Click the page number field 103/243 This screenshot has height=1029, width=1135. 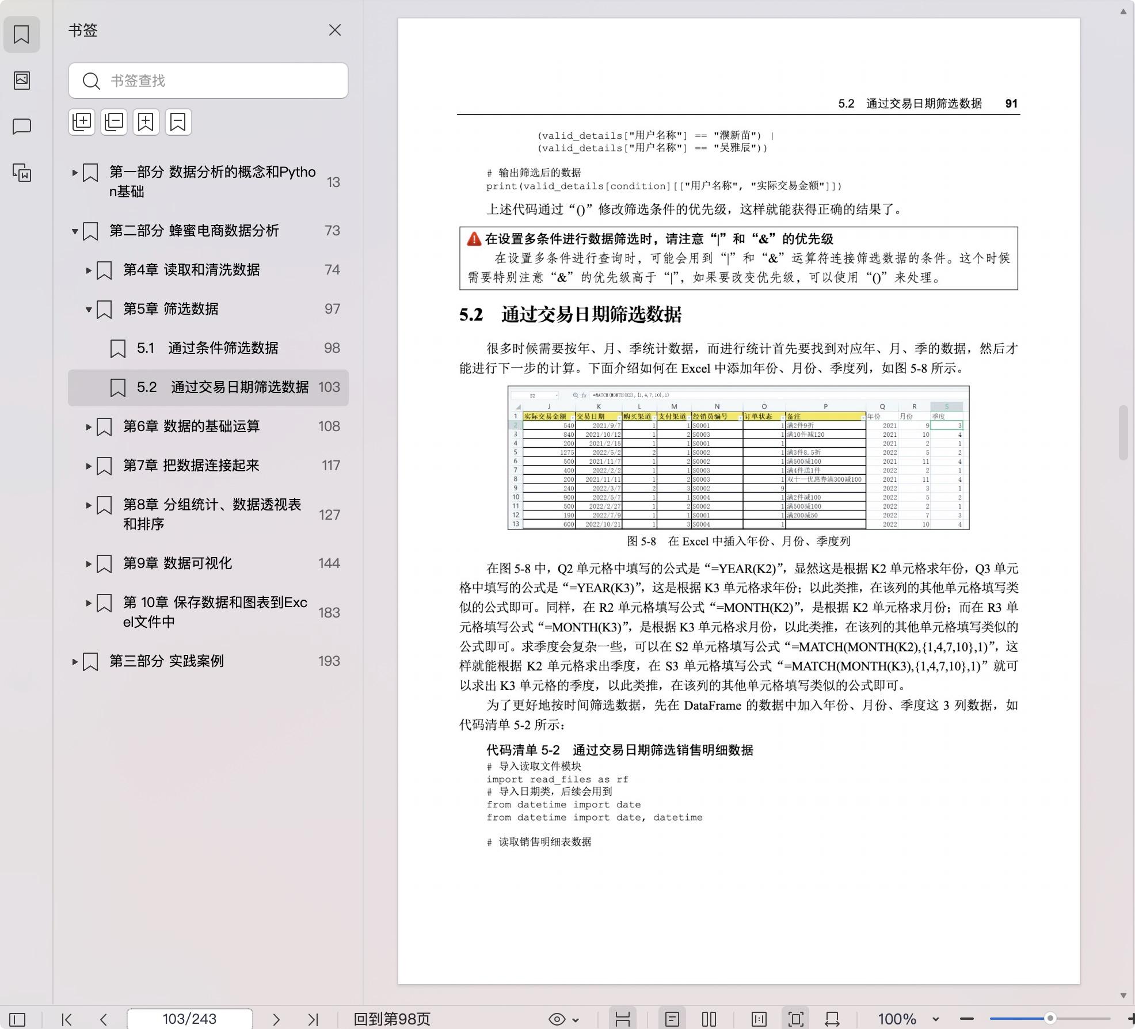coord(189,1019)
